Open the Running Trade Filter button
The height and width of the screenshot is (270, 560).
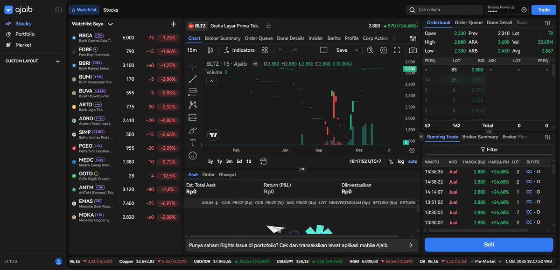point(489,150)
